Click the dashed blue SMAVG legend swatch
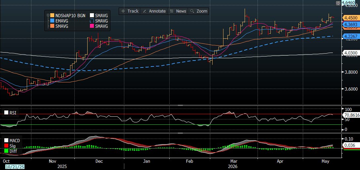This screenshot has width=360, height=170. point(92,21)
